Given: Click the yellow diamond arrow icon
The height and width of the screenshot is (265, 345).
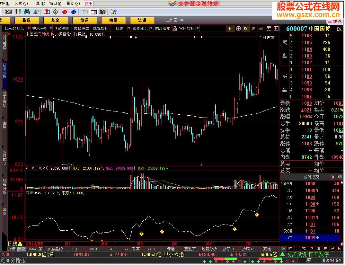Looking at the screenshot, I should point(56,12).
